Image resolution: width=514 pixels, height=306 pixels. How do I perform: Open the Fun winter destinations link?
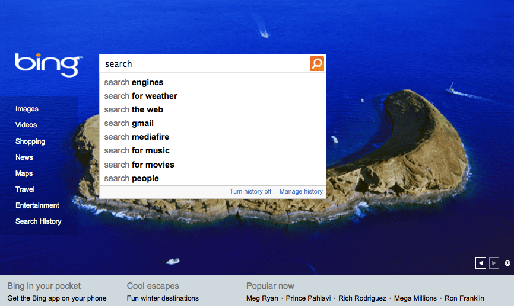tap(163, 298)
